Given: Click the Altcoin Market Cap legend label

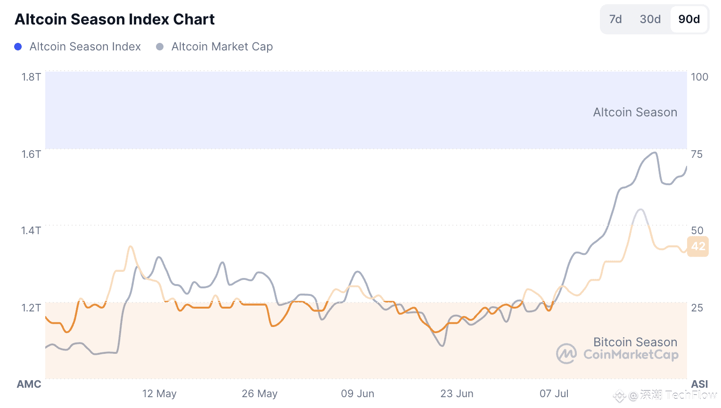Looking at the screenshot, I should point(222,47).
